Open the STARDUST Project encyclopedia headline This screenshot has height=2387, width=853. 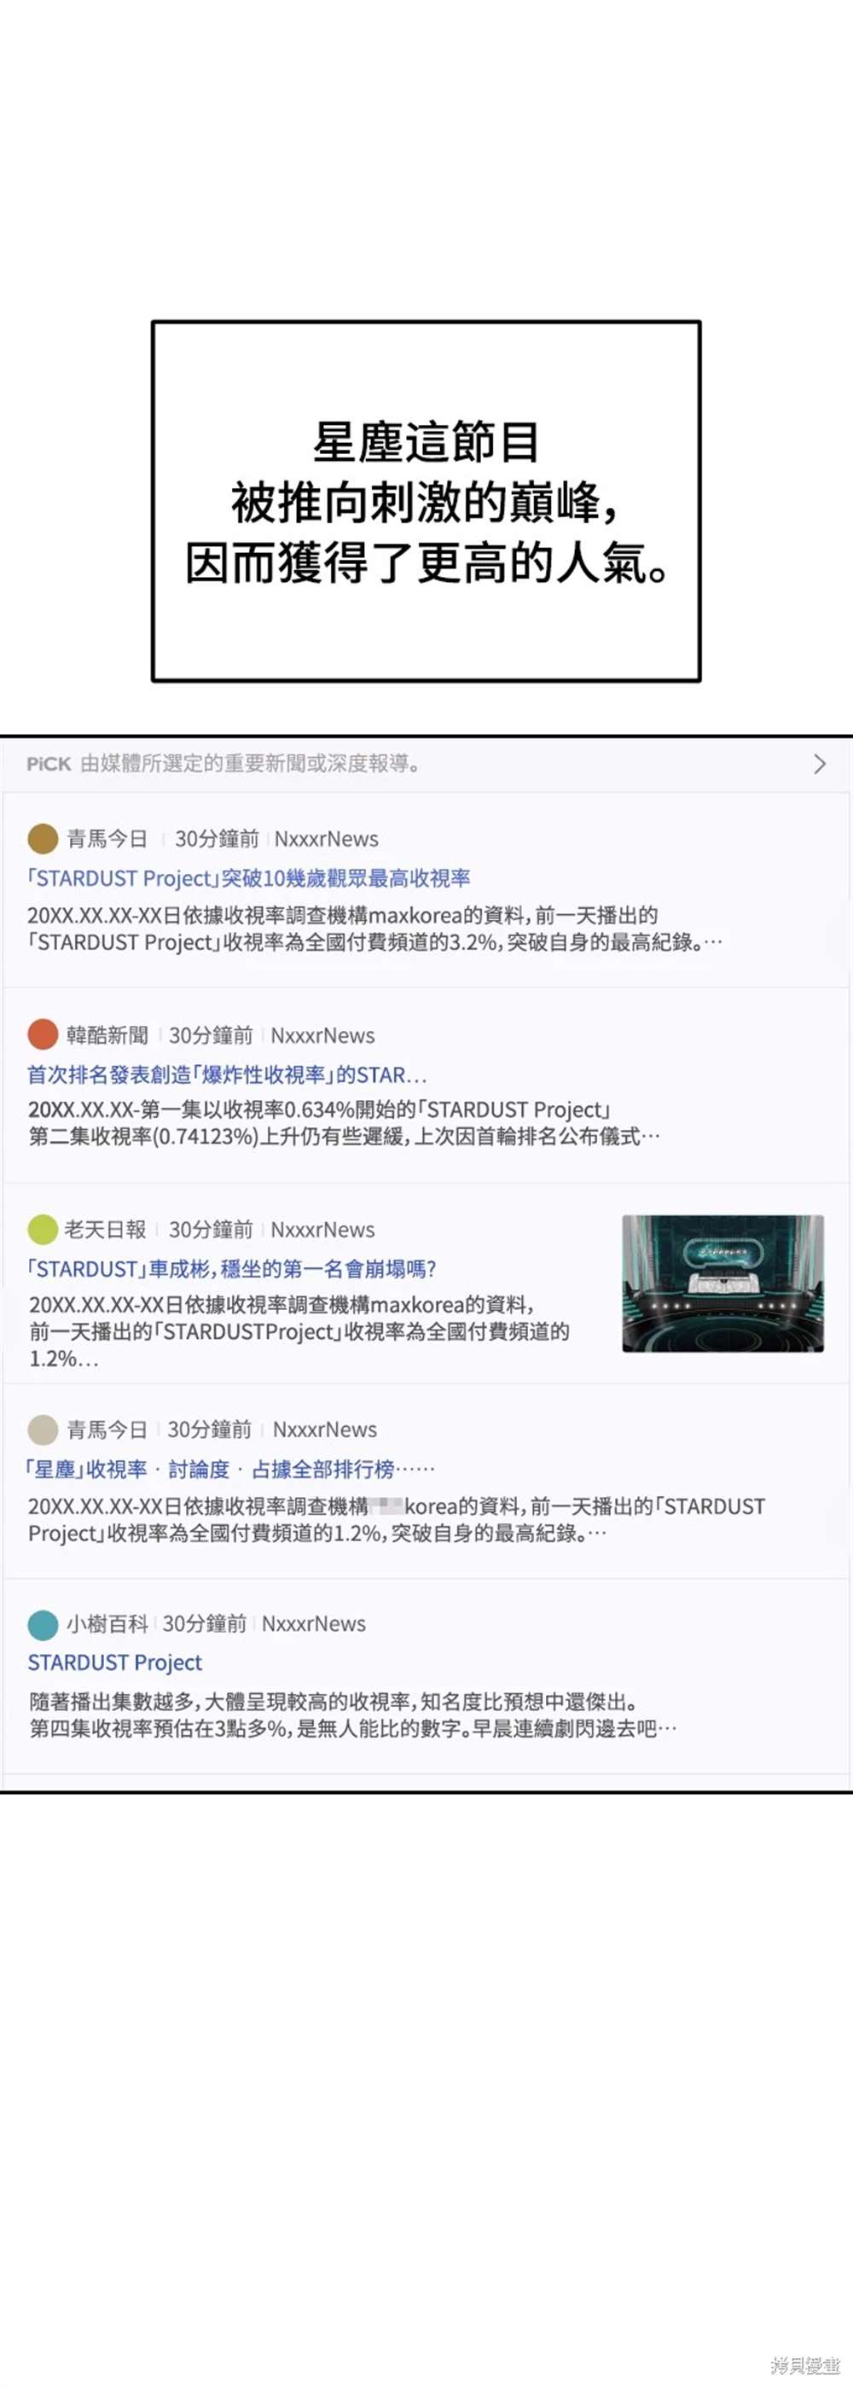click(x=115, y=1662)
